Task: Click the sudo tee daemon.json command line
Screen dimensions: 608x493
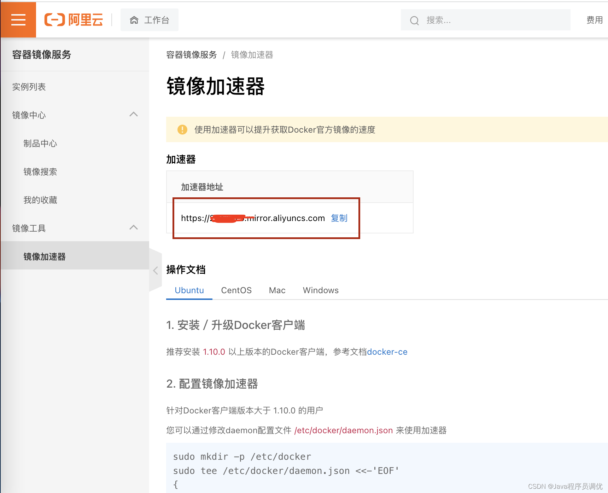Action: coord(286,471)
